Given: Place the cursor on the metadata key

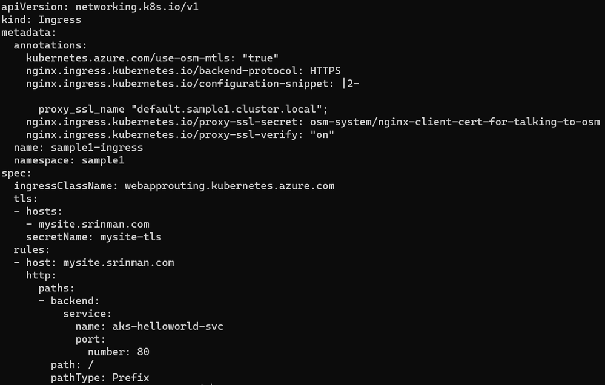Looking at the screenshot, I should (x=28, y=33).
